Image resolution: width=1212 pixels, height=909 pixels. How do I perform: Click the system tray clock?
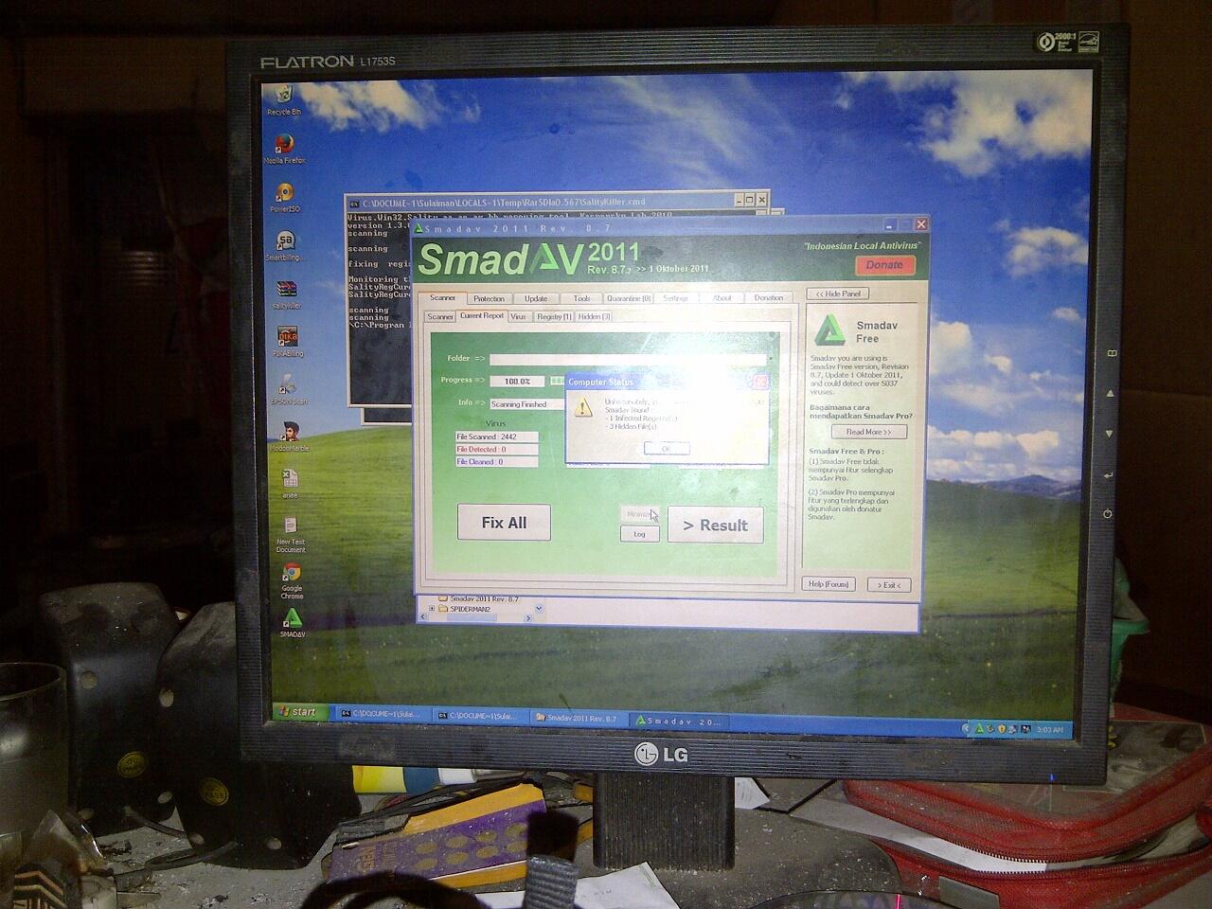click(x=1049, y=730)
